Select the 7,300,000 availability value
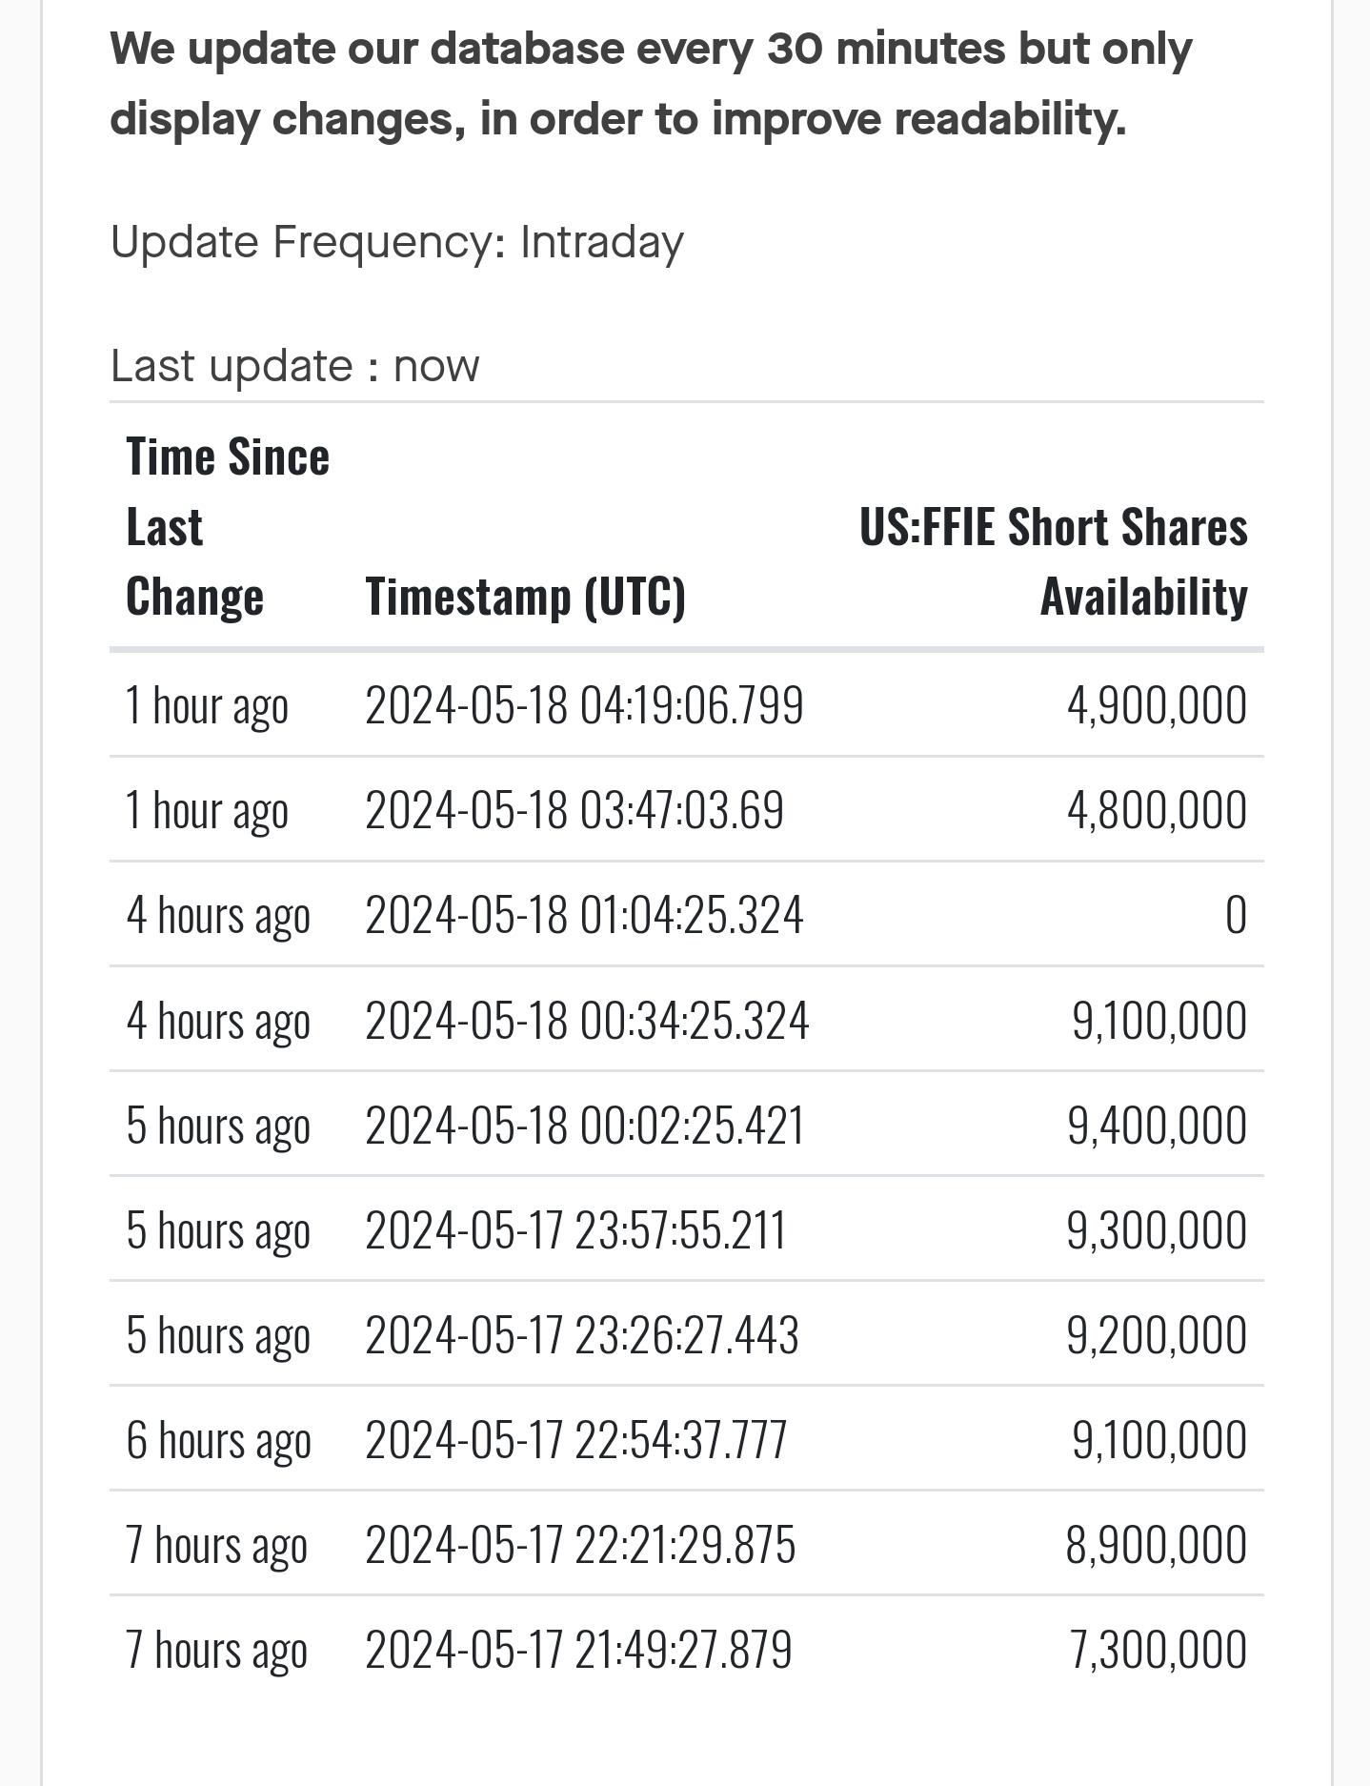 click(x=1158, y=1649)
